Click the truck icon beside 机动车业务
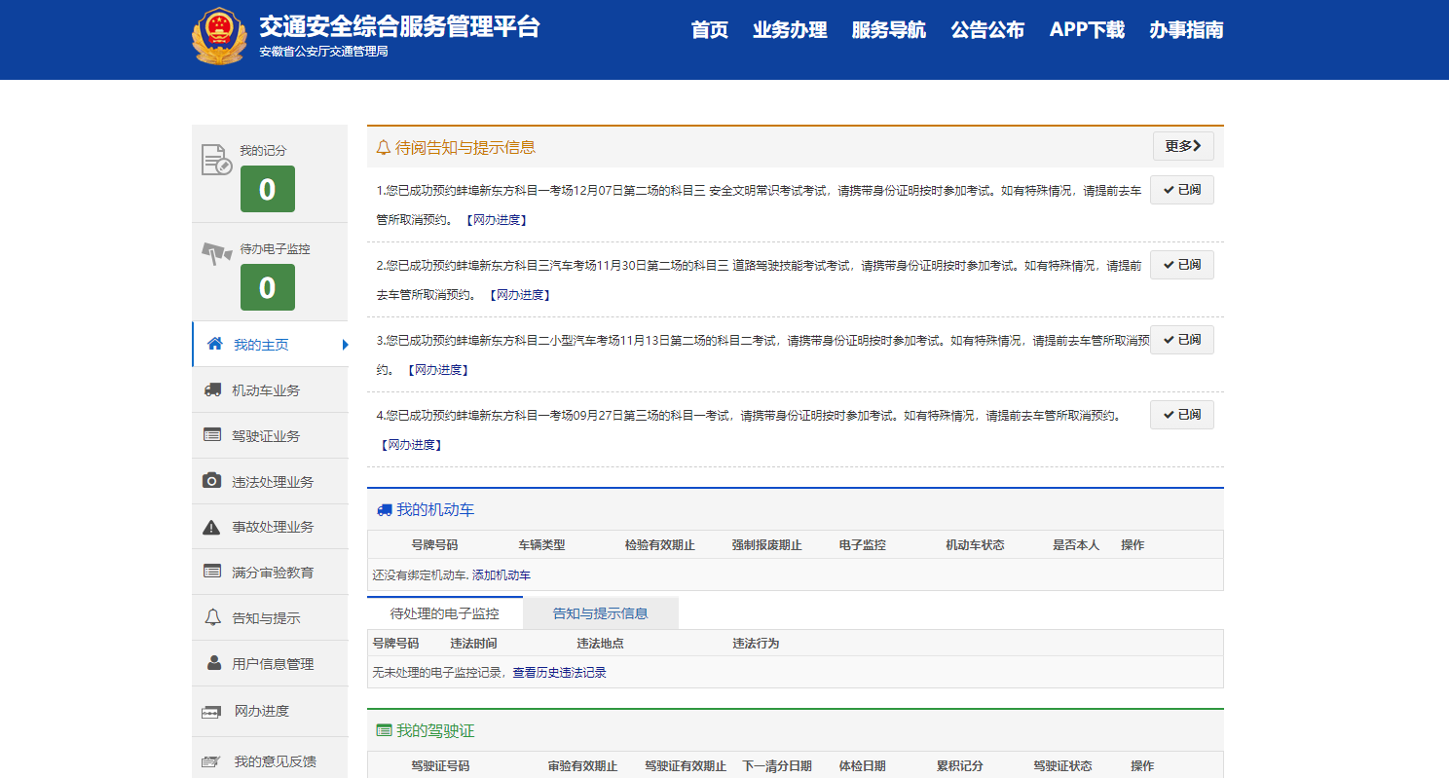Viewport: 1449px width, 778px height. click(211, 389)
